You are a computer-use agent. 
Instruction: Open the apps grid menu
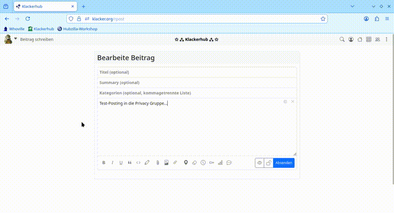click(368, 39)
